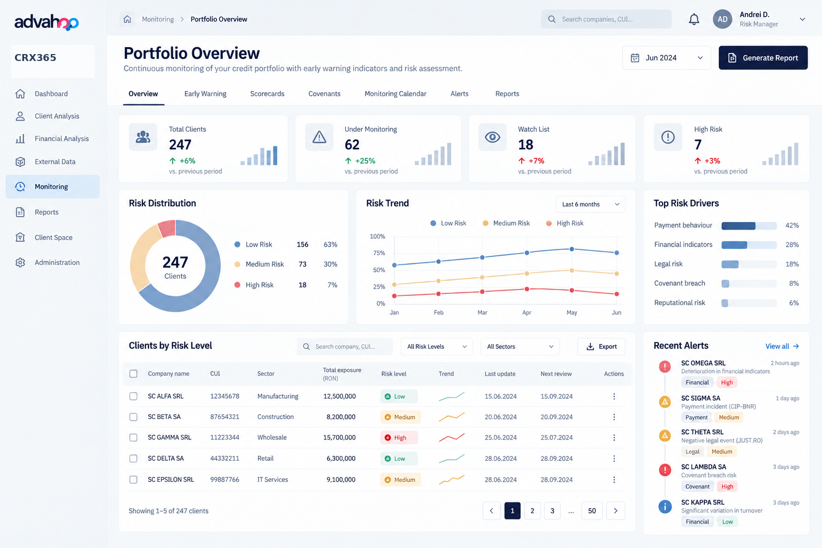Click the Watch List eye icon
Screen dimensions: 822x548
click(x=492, y=138)
